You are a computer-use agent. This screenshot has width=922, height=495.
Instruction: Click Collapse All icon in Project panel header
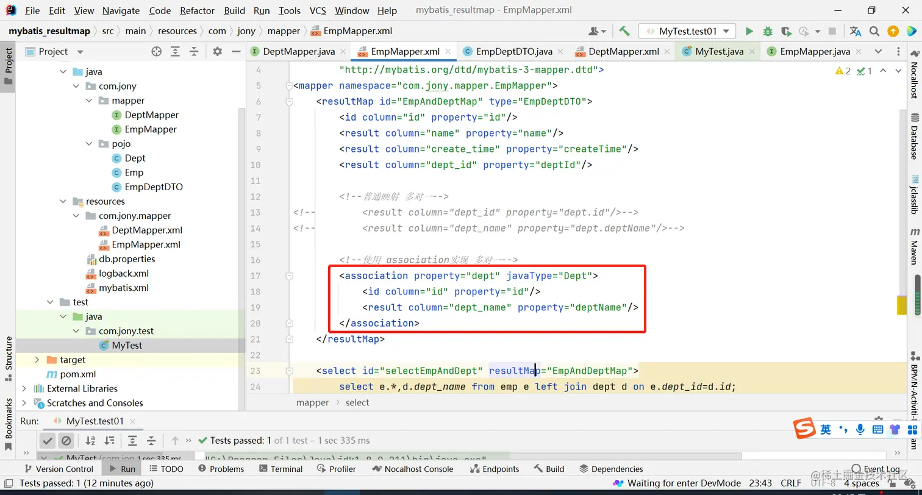point(194,52)
